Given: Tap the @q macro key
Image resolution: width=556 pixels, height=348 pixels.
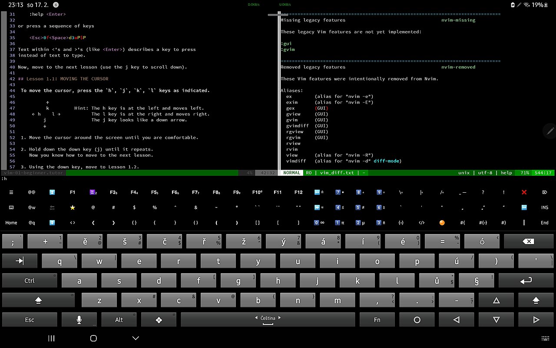Looking at the screenshot, I should click(x=32, y=223).
